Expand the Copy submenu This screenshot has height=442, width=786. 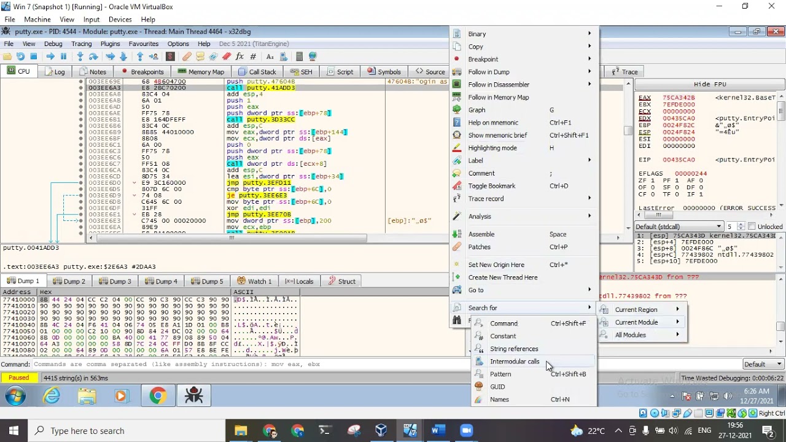524,47
